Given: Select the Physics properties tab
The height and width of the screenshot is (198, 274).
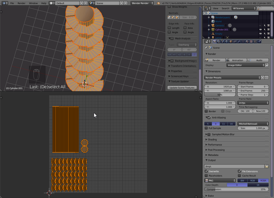Looking at the screenshot, I should [259, 41].
